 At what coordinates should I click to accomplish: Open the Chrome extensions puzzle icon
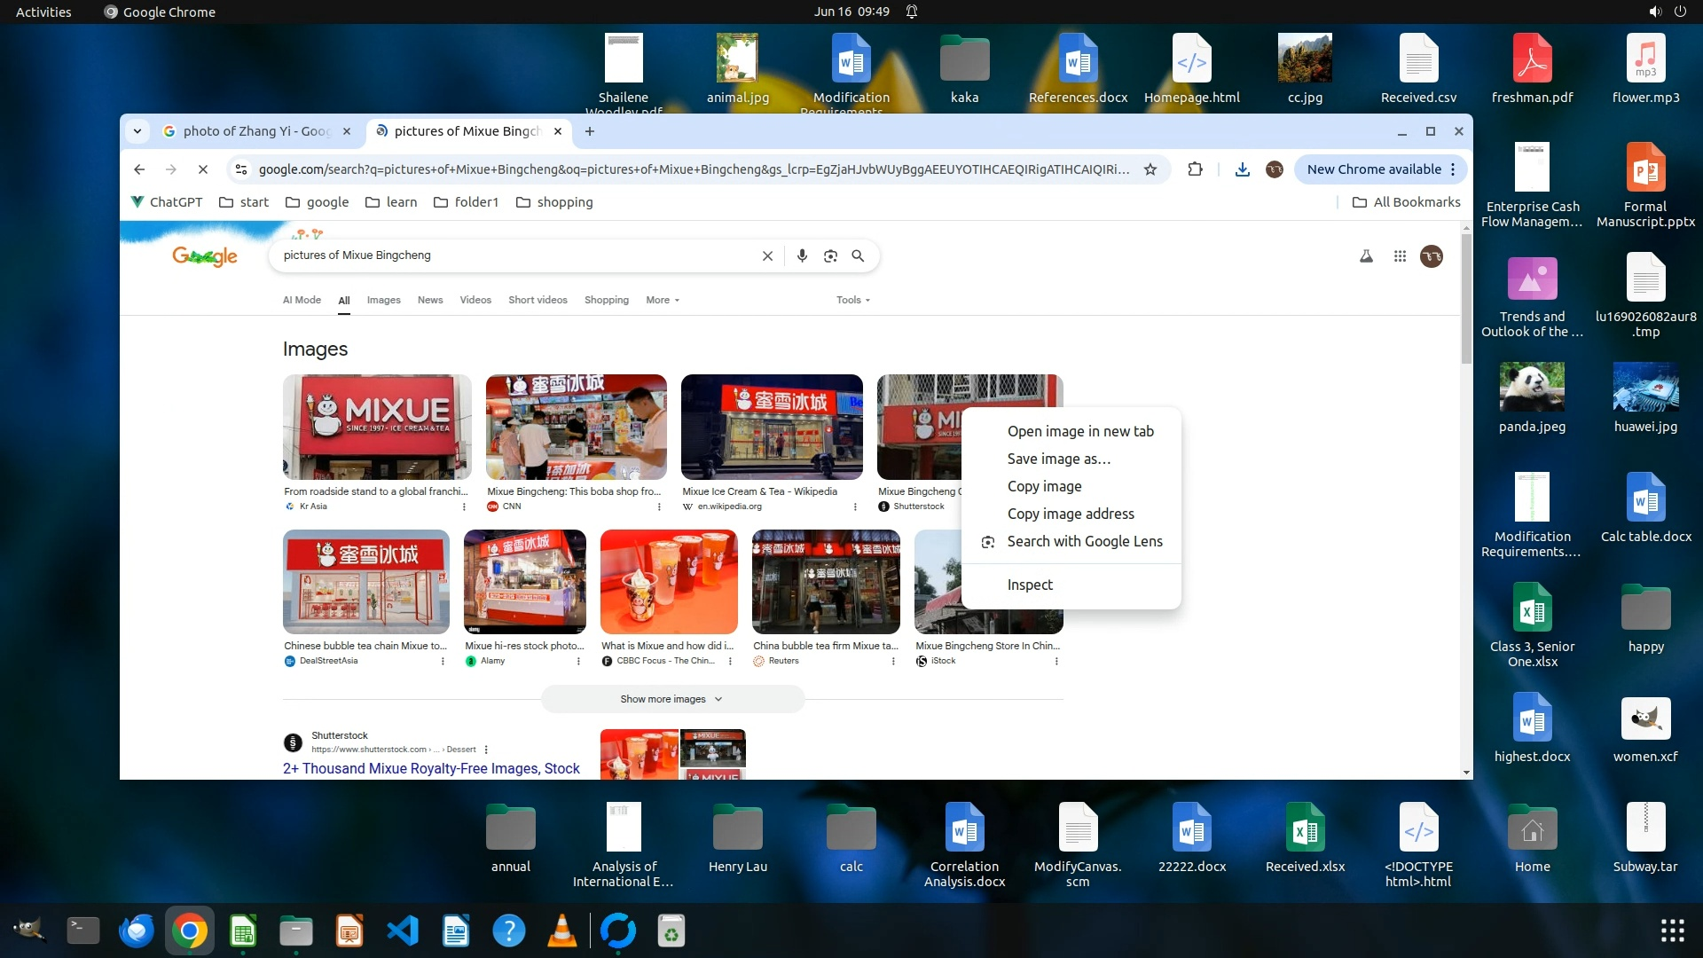click(1195, 169)
